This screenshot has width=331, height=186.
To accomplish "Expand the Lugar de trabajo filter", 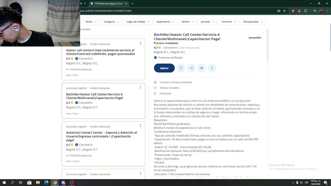I will pos(138,22).
